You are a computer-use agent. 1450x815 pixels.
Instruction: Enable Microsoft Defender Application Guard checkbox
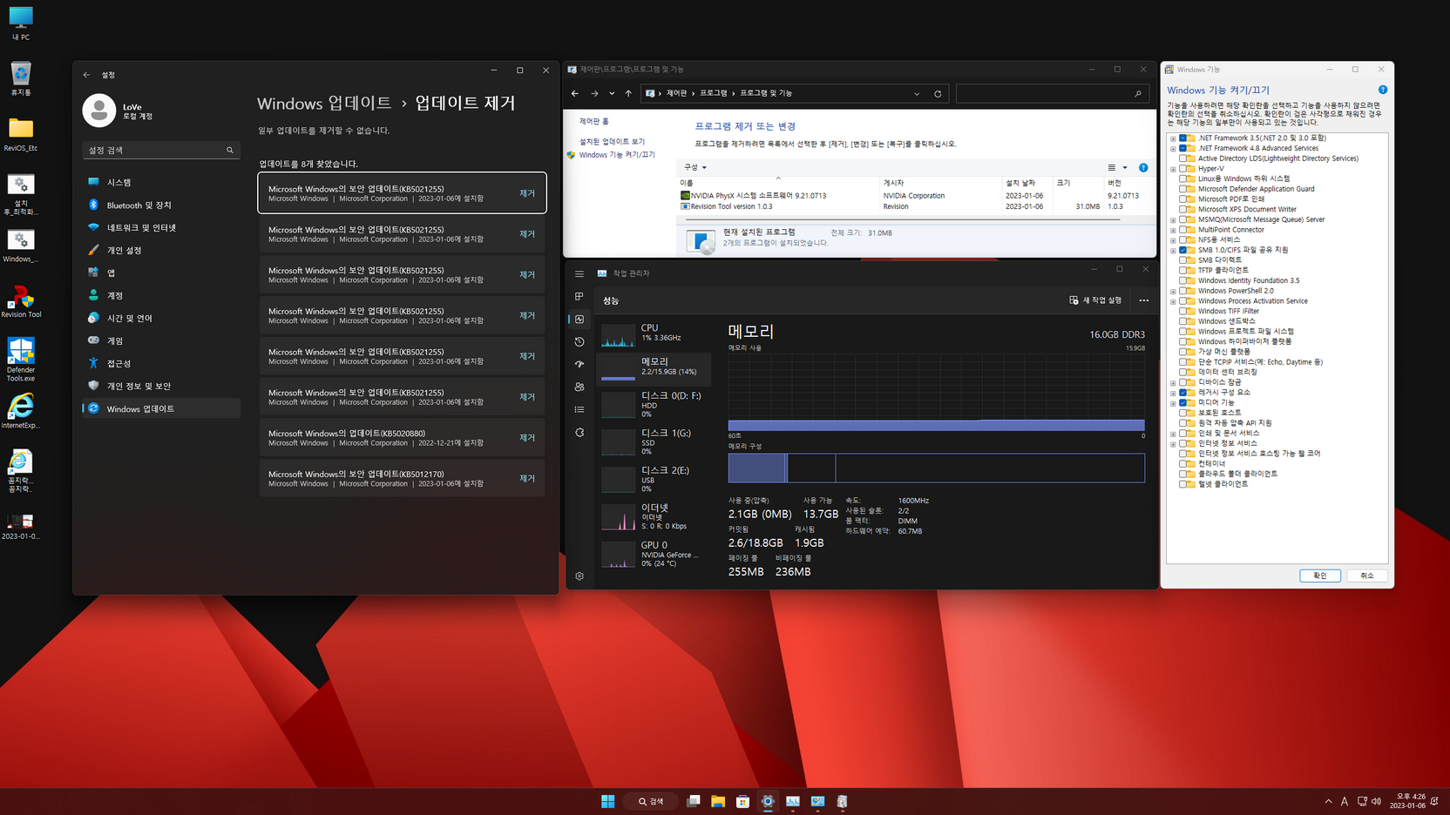point(1183,189)
